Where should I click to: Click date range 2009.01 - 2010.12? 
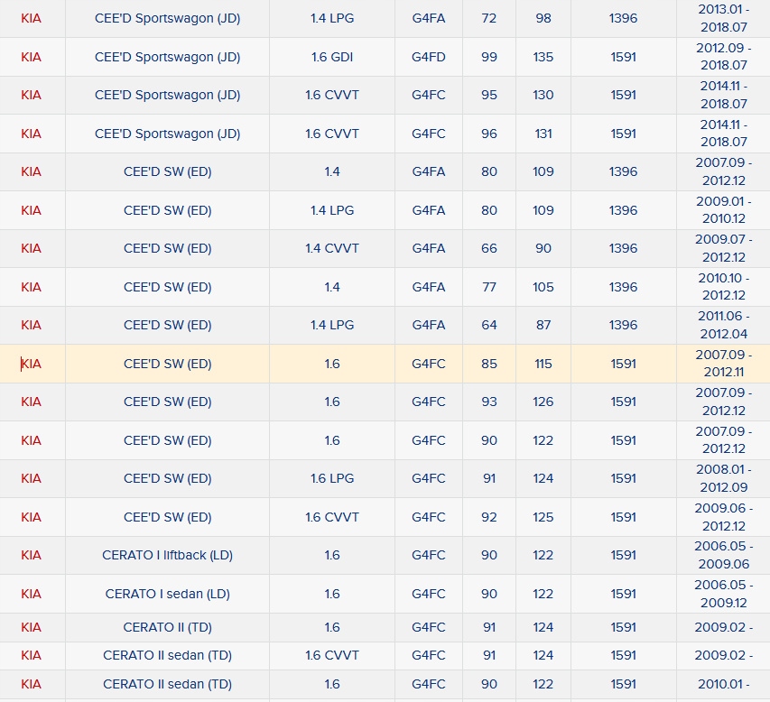(724, 209)
